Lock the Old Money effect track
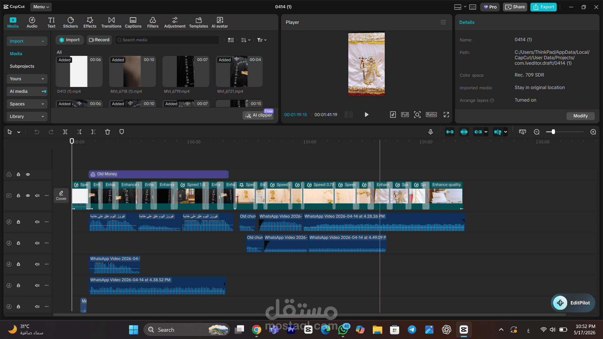The height and width of the screenshot is (339, 603). pos(19,174)
